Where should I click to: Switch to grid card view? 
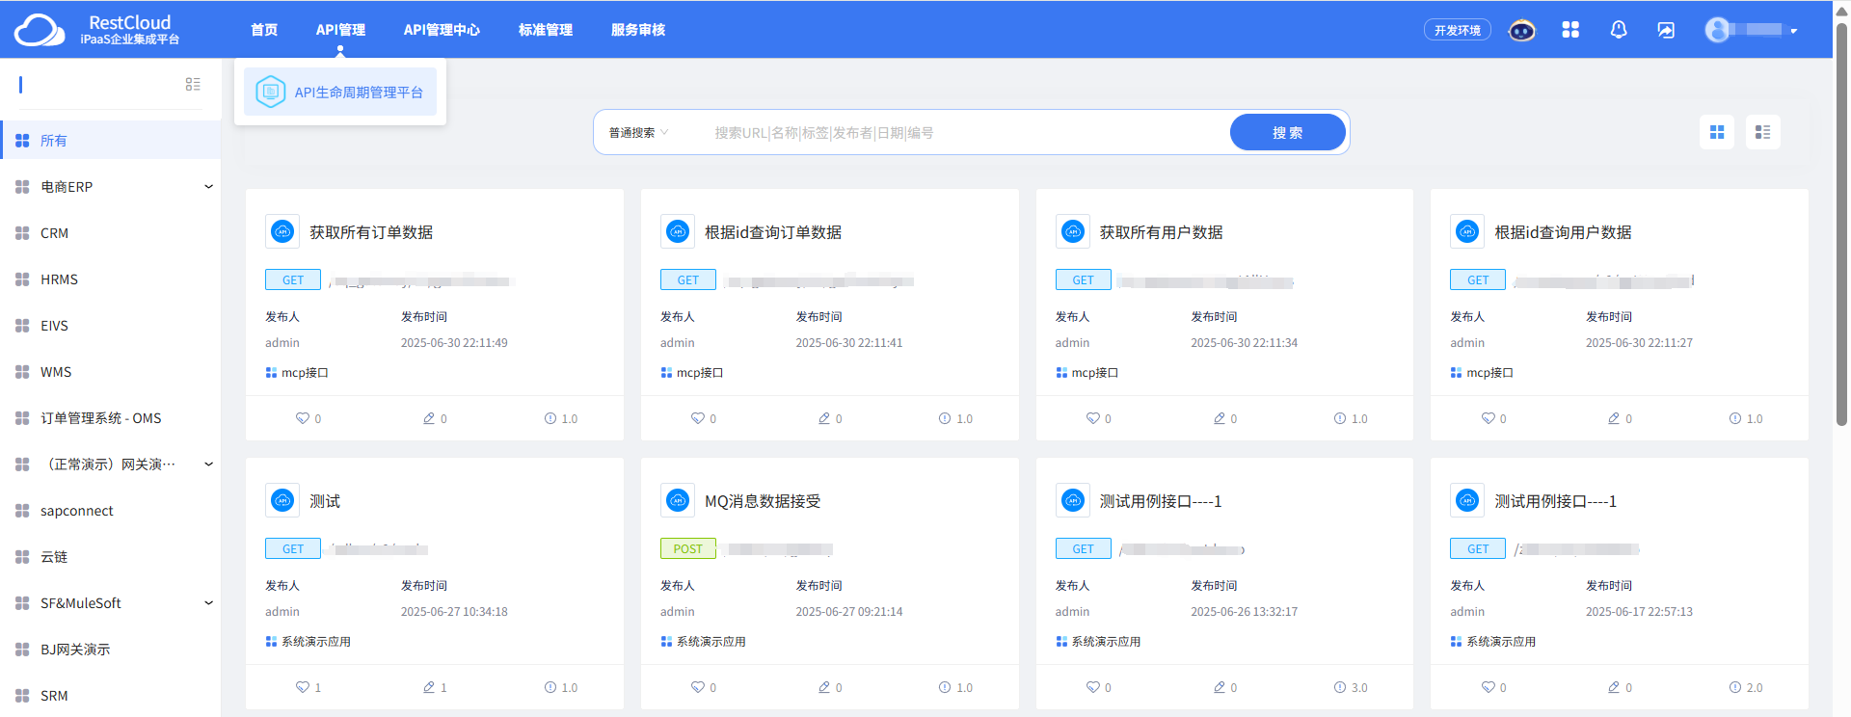pyautogui.click(x=1717, y=132)
